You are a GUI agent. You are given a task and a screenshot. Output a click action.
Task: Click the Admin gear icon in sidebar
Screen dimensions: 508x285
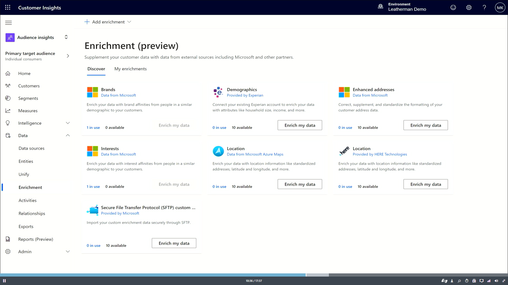(x=8, y=251)
